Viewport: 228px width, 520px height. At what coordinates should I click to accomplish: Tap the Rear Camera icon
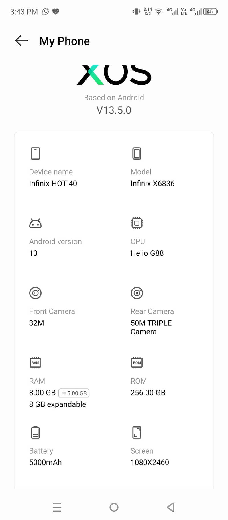(137, 293)
